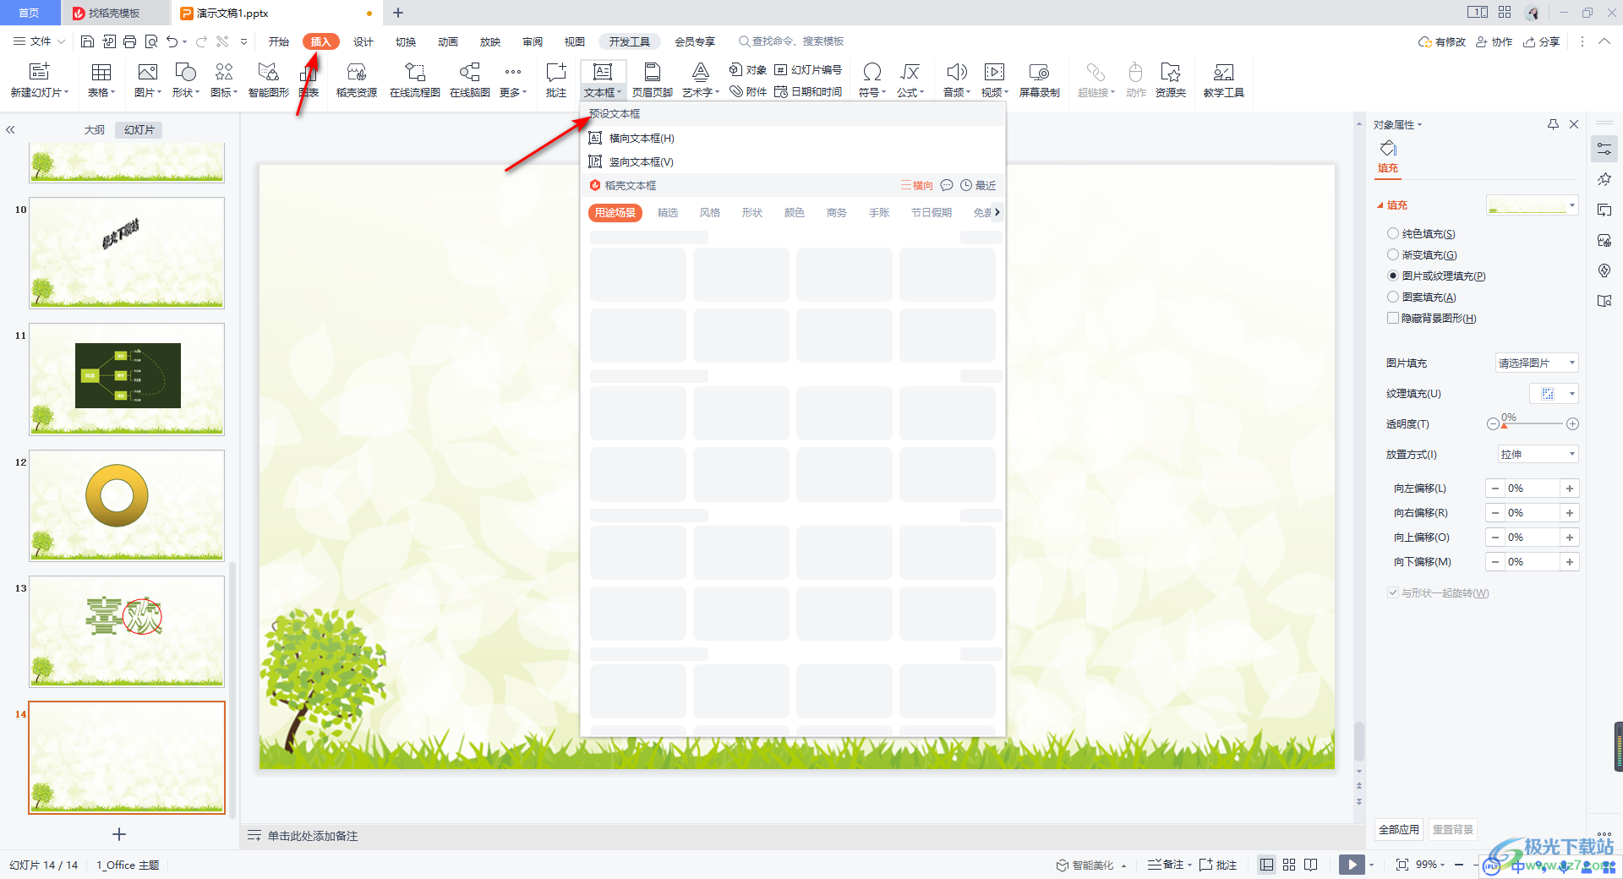Viewport: 1623px width, 879px height.
Task: Click the Comment (批注) ribbon icon
Action: pyautogui.click(x=556, y=80)
